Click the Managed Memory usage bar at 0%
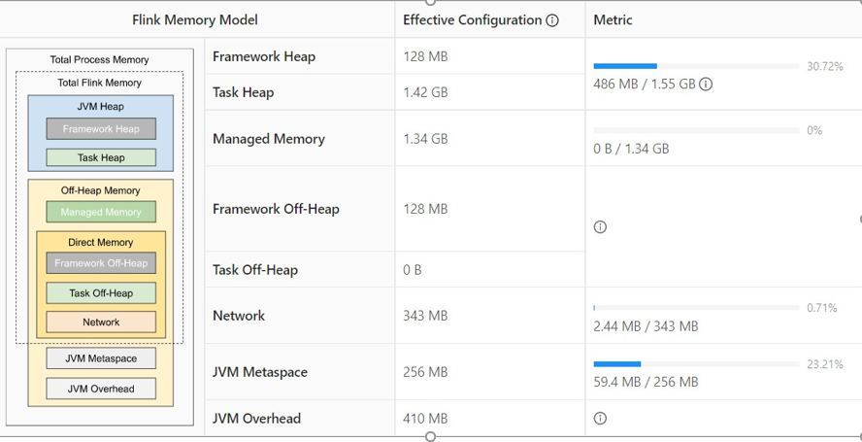 tap(696, 130)
